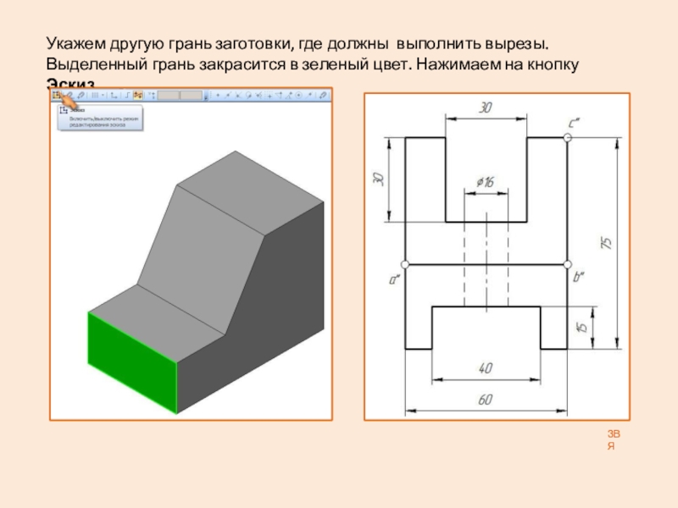Toggle the highlighted parametric mode icon

tap(138, 95)
